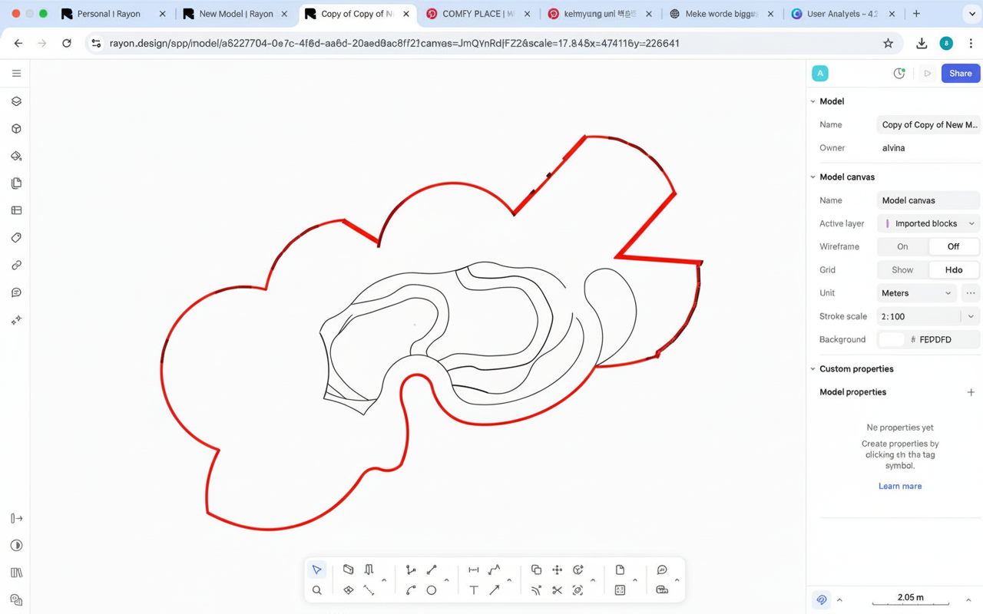983x614 pixels.
Task: Collapse the Model canvas section
Action: click(x=813, y=177)
